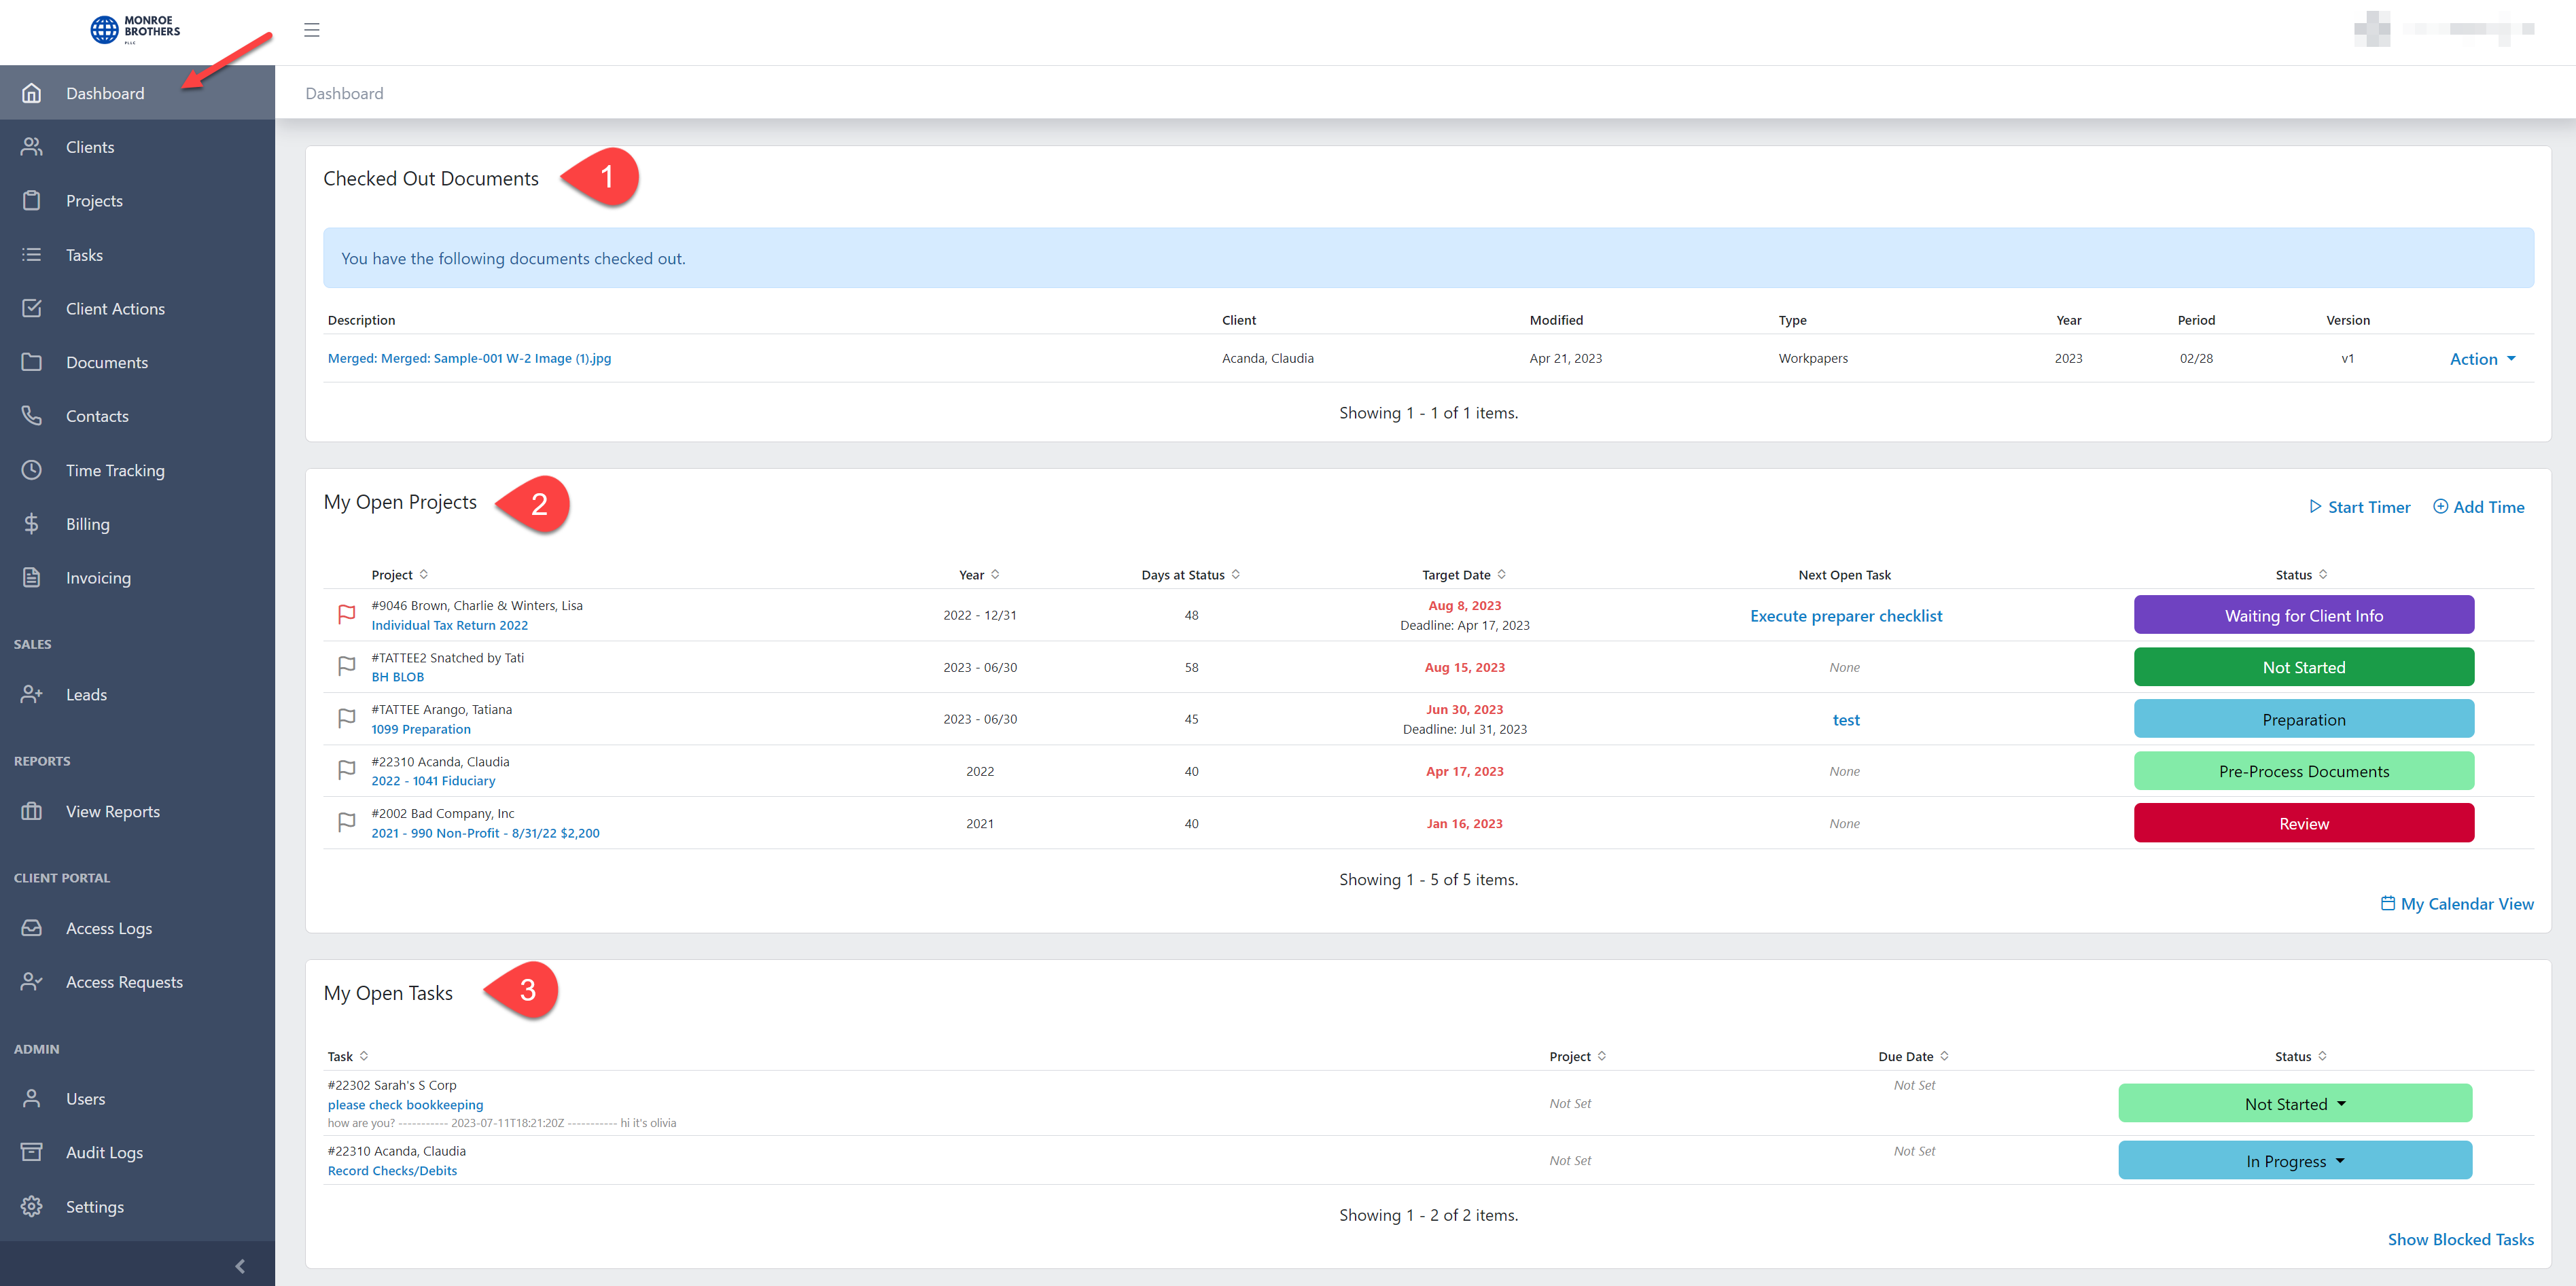The image size is (2576, 1286).
Task: Click the Start Timer play icon
Action: pos(2314,507)
